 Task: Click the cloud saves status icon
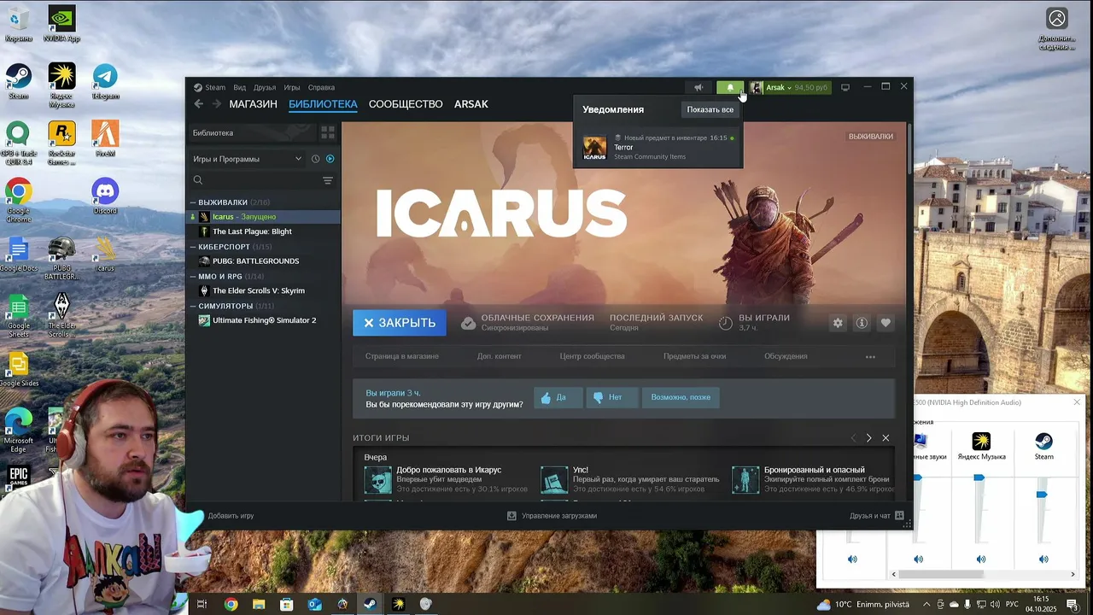point(468,323)
